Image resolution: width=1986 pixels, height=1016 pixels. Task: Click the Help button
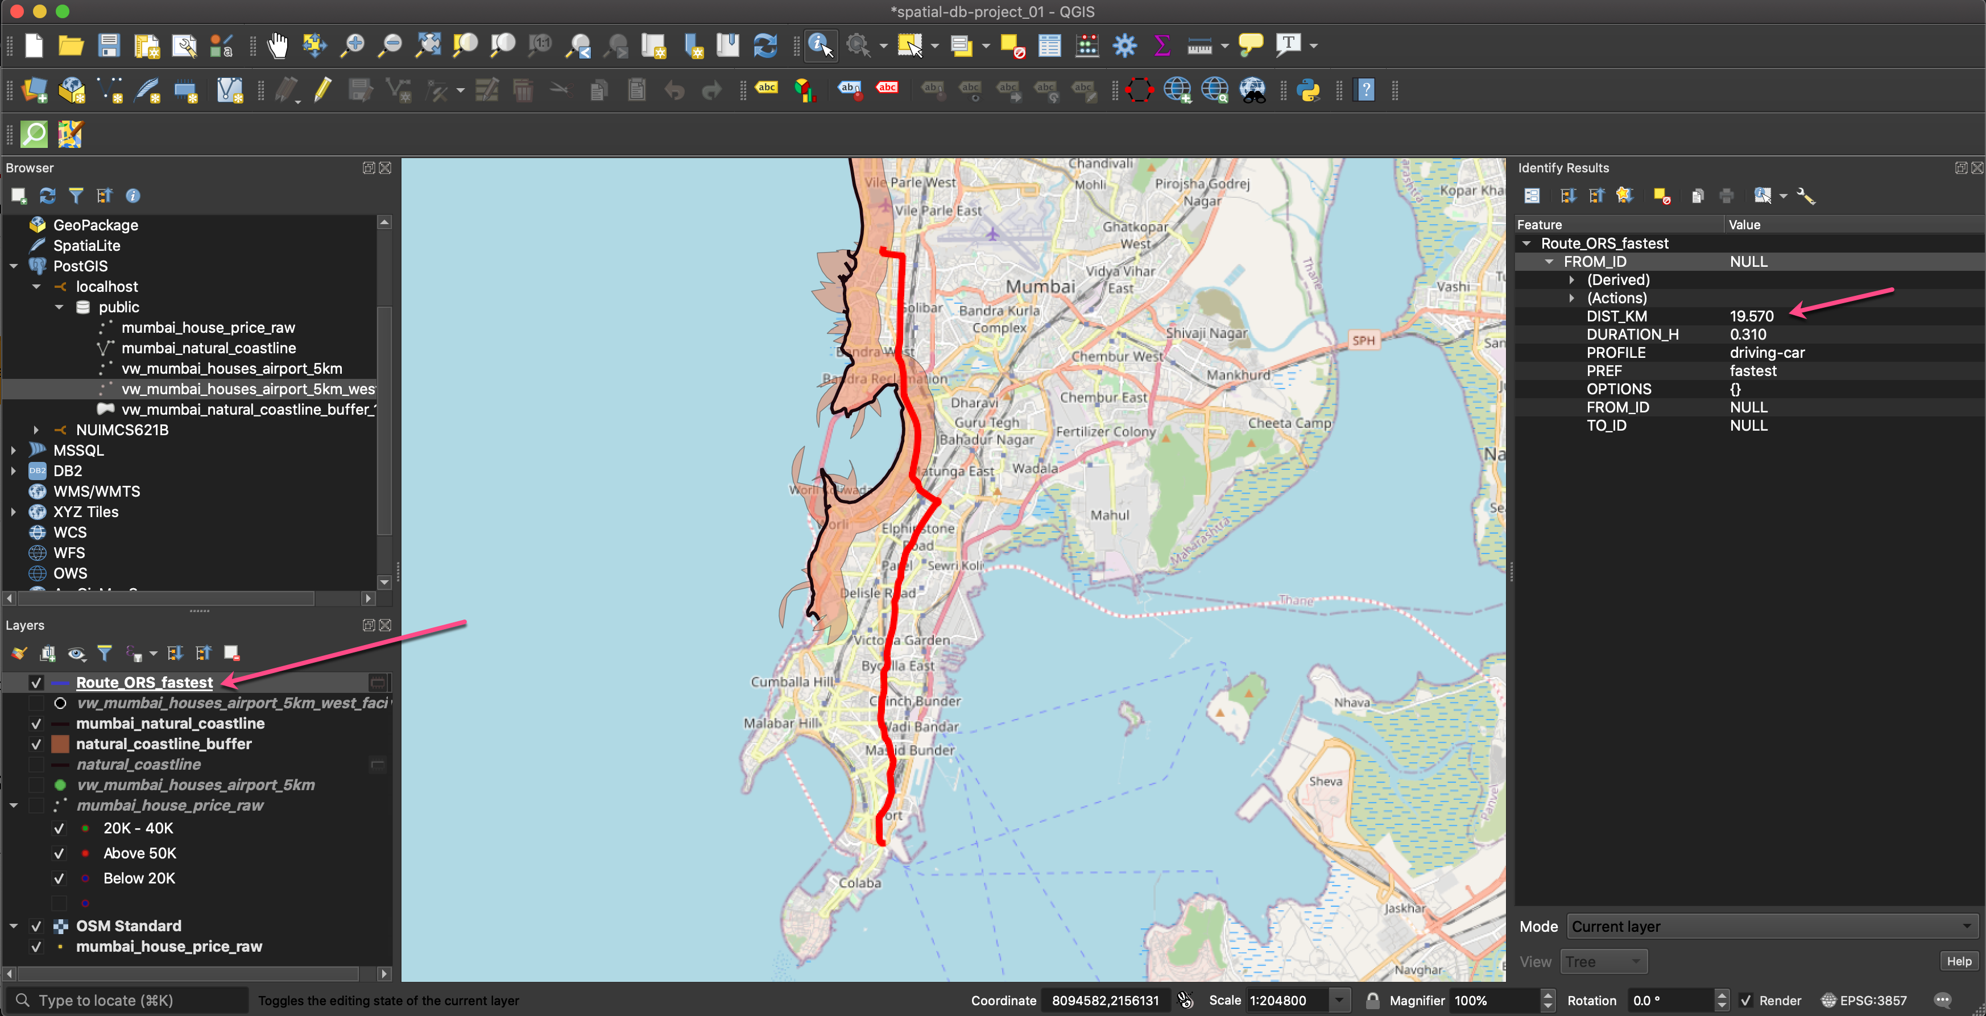tap(1958, 961)
